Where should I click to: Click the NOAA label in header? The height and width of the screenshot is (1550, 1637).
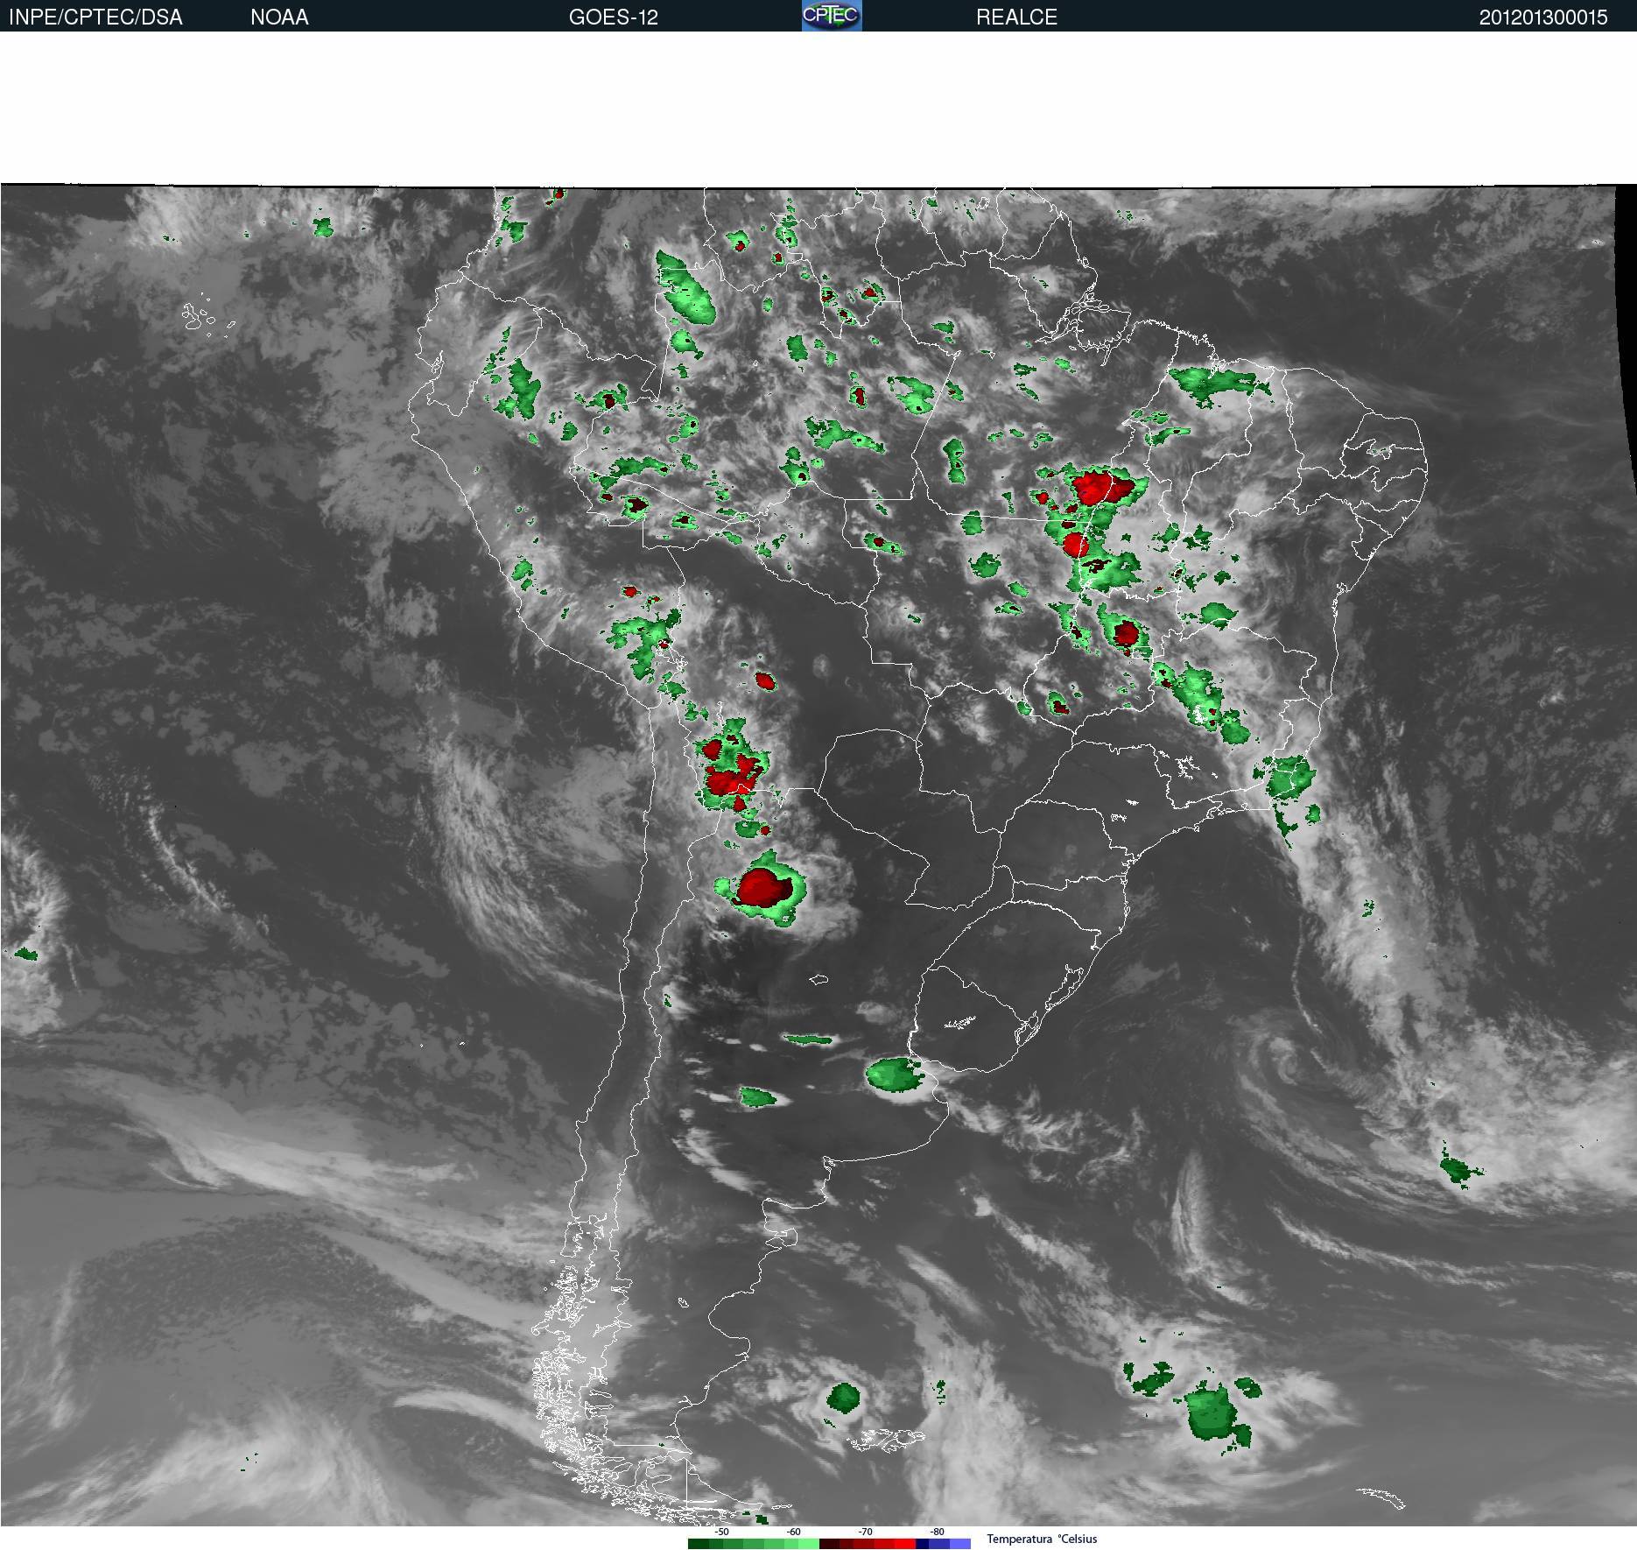pos(279,18)
